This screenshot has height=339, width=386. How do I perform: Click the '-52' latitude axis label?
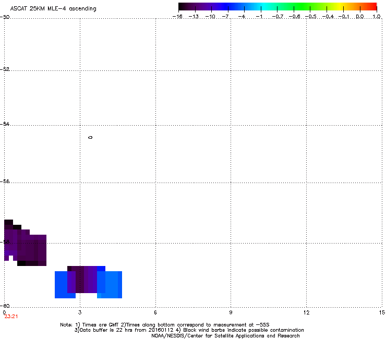pos(5,69)
